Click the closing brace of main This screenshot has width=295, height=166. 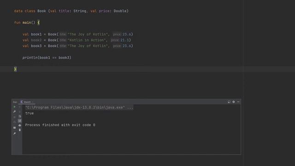tap(15, 69)
